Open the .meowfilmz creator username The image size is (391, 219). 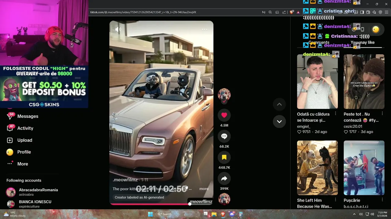coord(125,180)
